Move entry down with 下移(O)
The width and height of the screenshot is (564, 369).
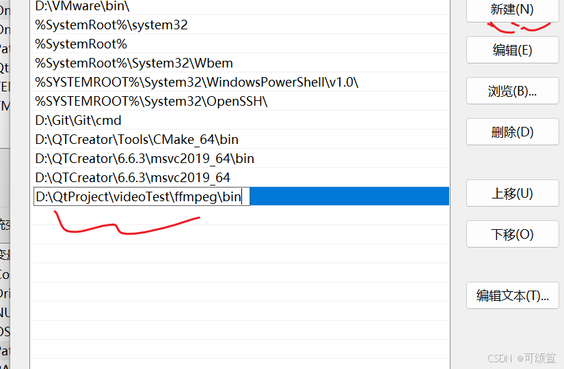513,234
